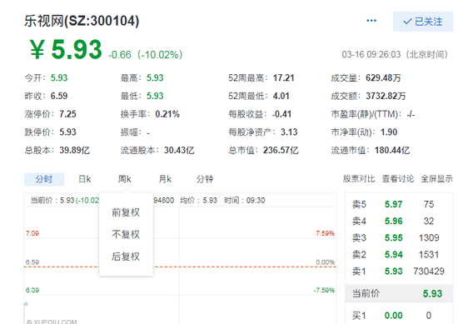The width and height of the screenshot is (458, 324).
Task: Click the 52周最高 value 17.21
Action: pyautogui.click(x=283, y=78)
